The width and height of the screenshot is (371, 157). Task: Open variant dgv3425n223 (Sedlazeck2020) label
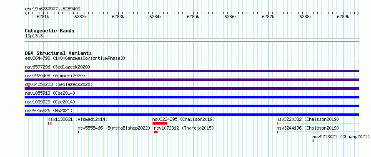59,84
